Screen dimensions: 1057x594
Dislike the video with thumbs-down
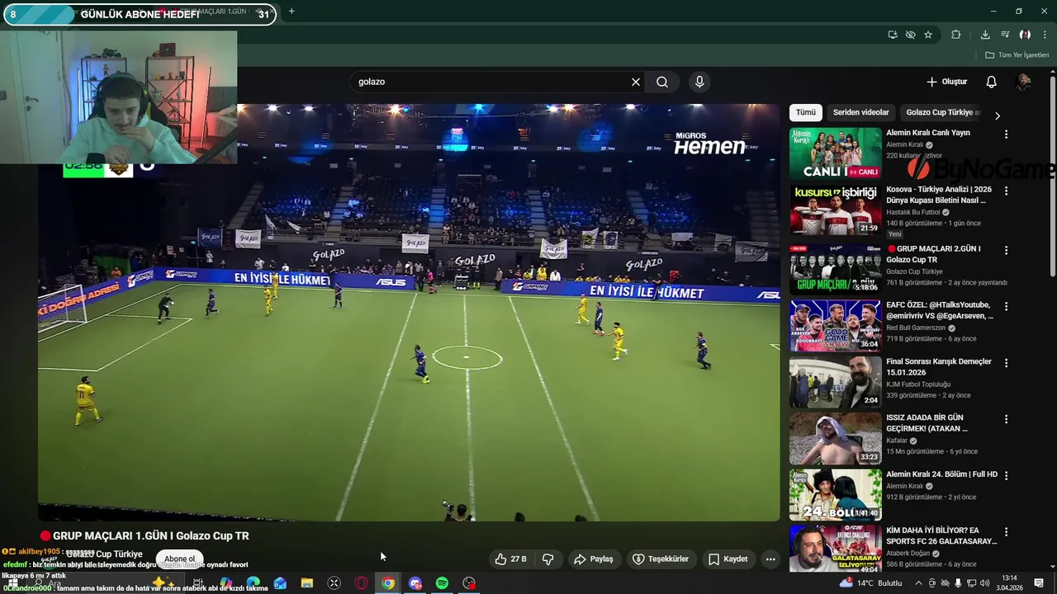pyautogui.click(x=547, y=559)
